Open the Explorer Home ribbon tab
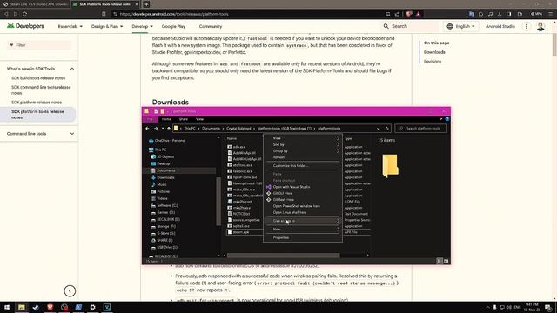This screenshot has height=313, width=557. 166,119
